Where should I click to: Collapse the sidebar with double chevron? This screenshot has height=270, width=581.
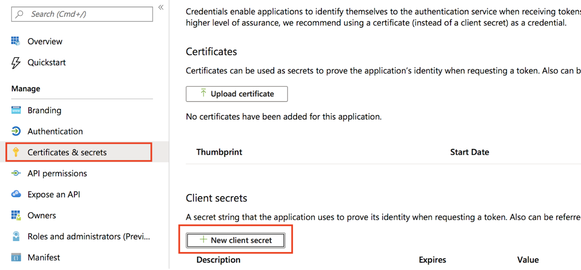point(161,7)
